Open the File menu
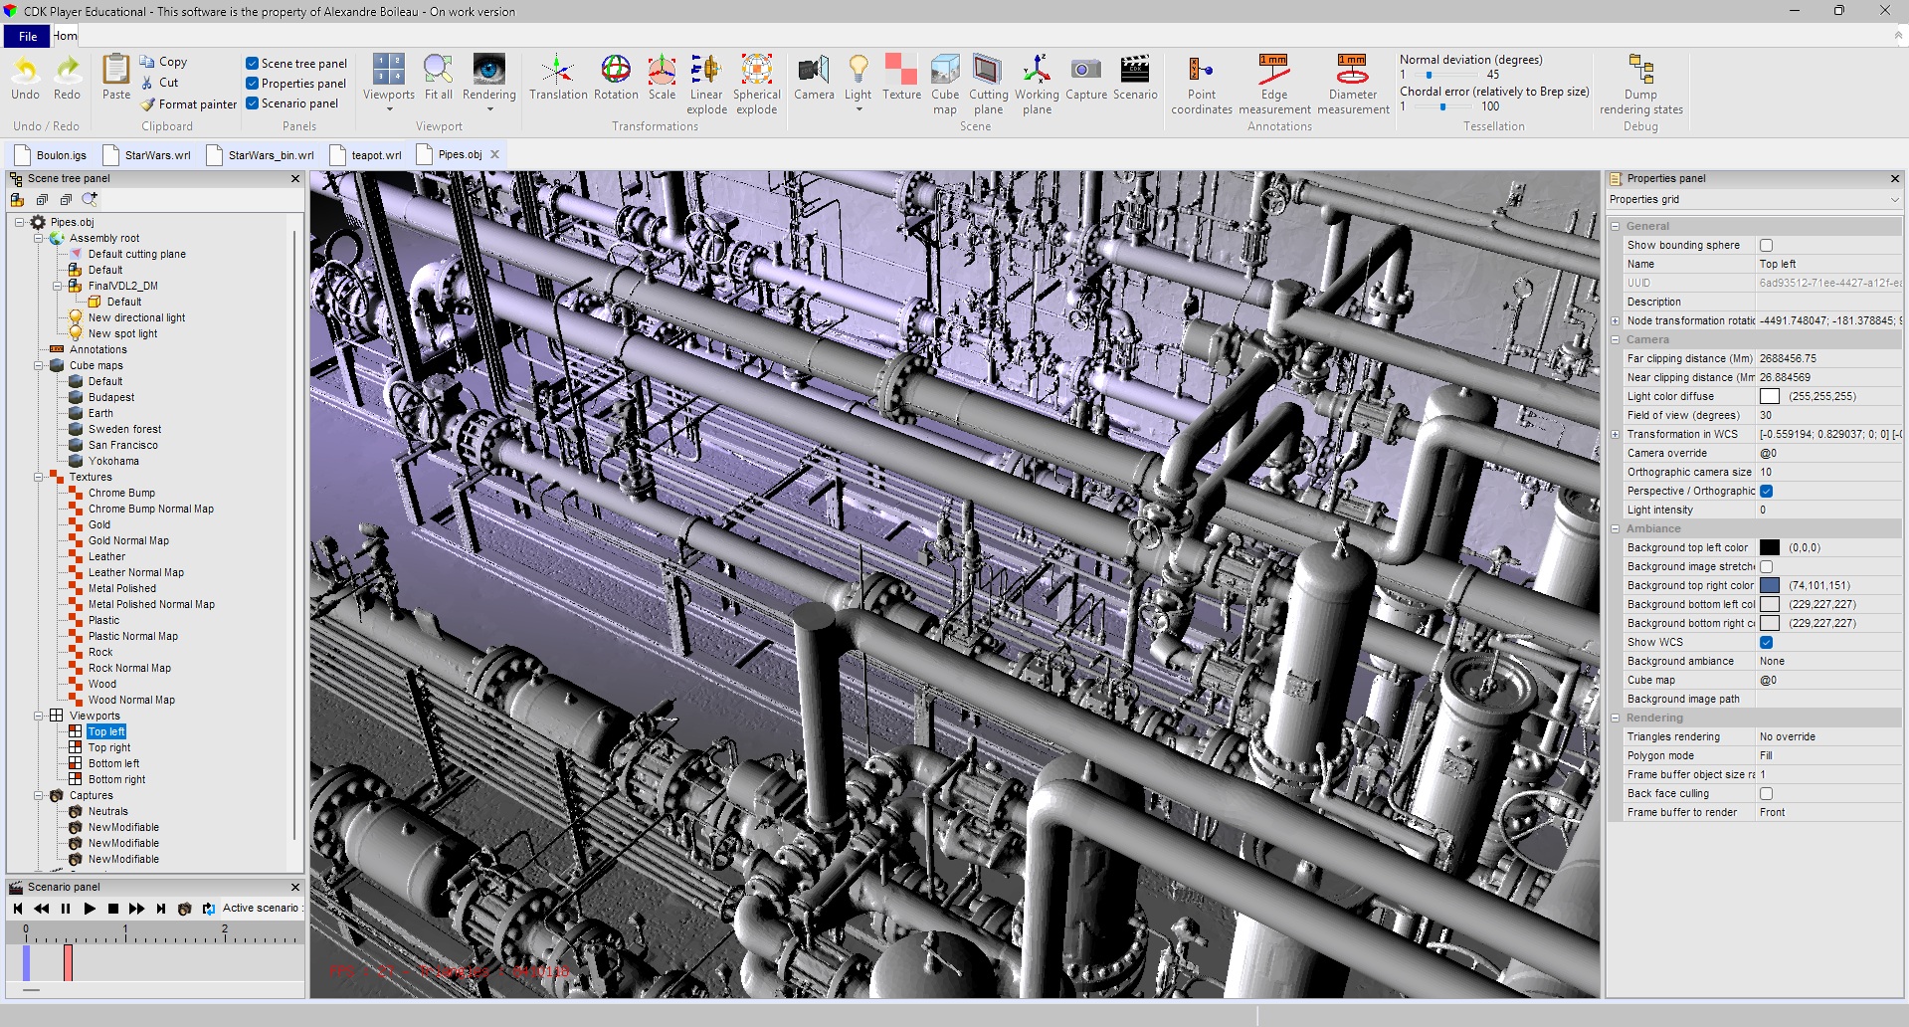The image size is (1909, 1027). 27,36
